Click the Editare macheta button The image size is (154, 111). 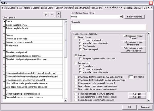134,17
